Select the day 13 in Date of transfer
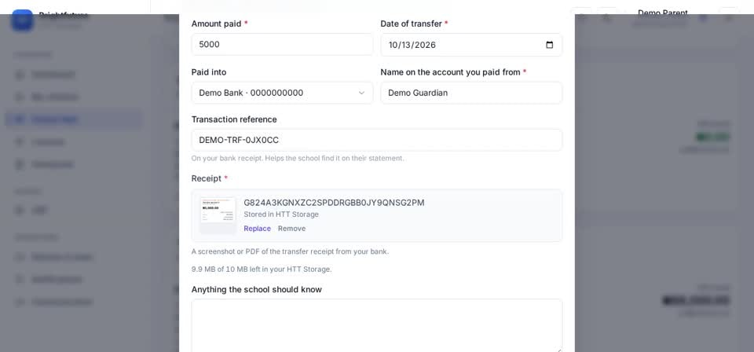 pyautogui.click(x=407, y=45)
